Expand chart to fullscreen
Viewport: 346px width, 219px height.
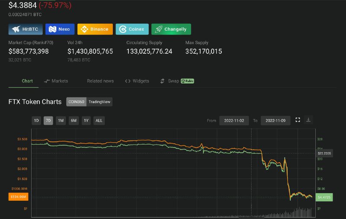(298, 120)
